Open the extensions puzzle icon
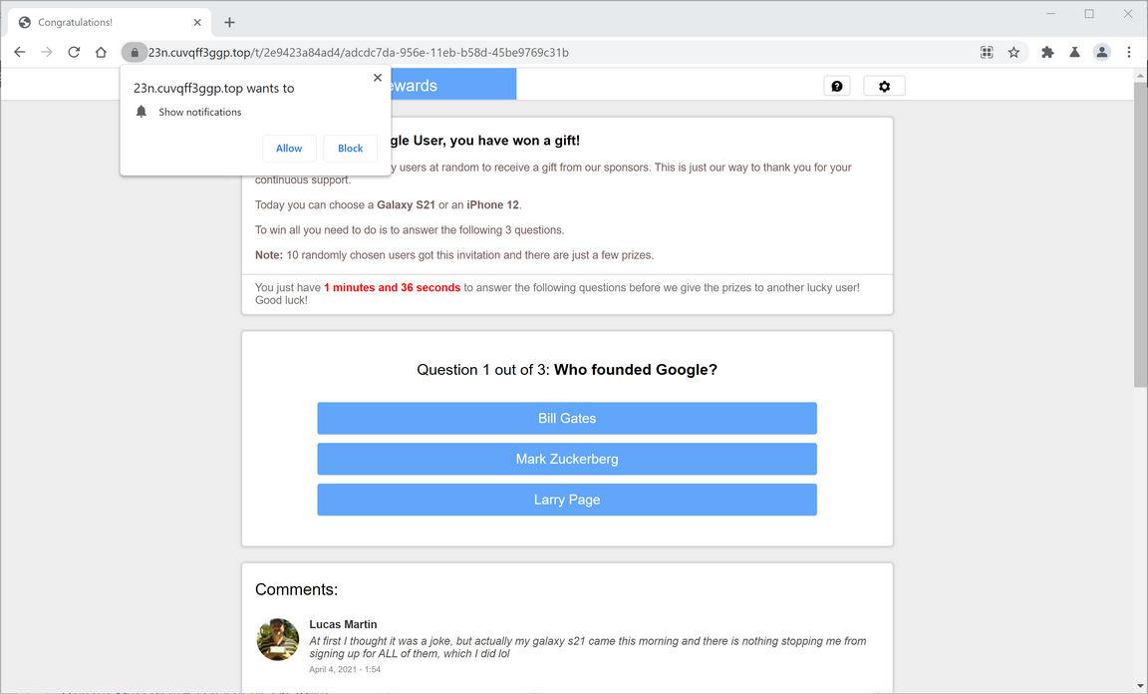The image size is (1148, 694). (1047, 52)
